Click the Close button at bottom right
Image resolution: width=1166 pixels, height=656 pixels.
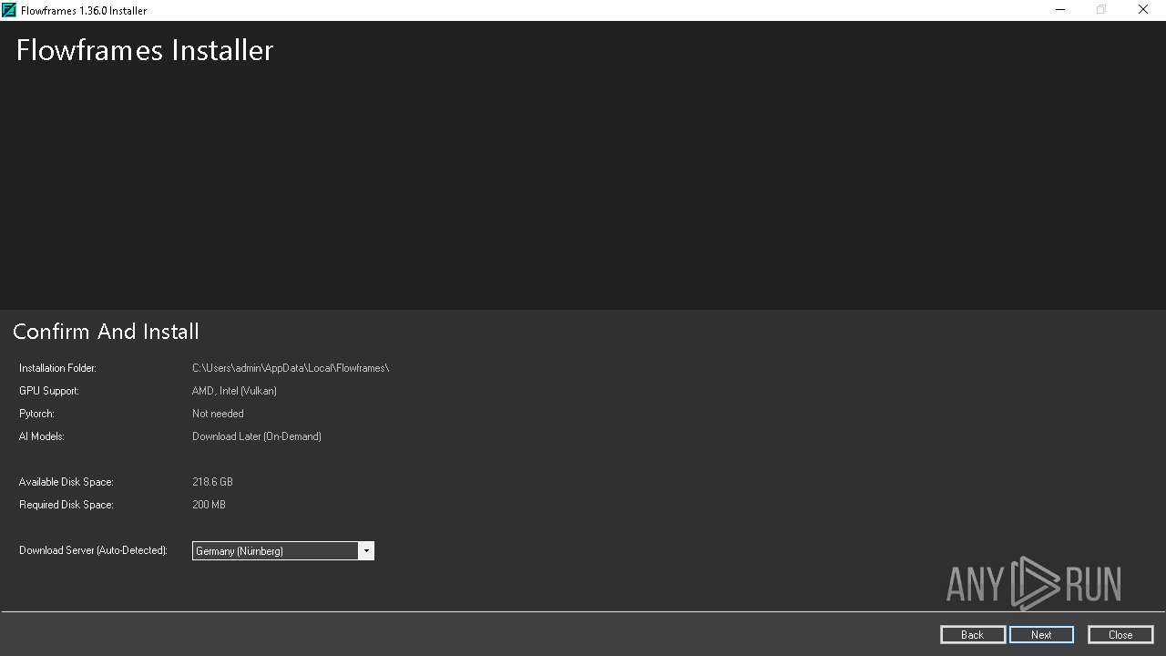(1120, 635)
